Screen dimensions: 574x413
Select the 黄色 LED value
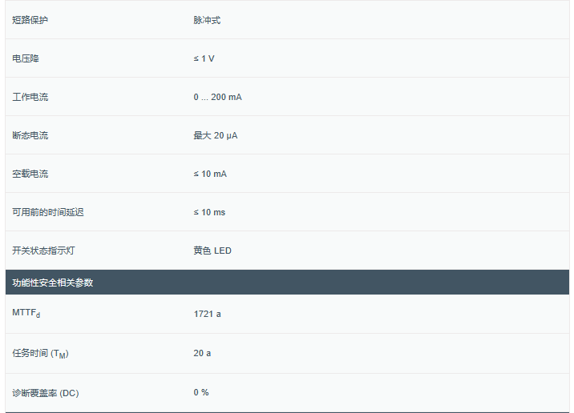212,251
